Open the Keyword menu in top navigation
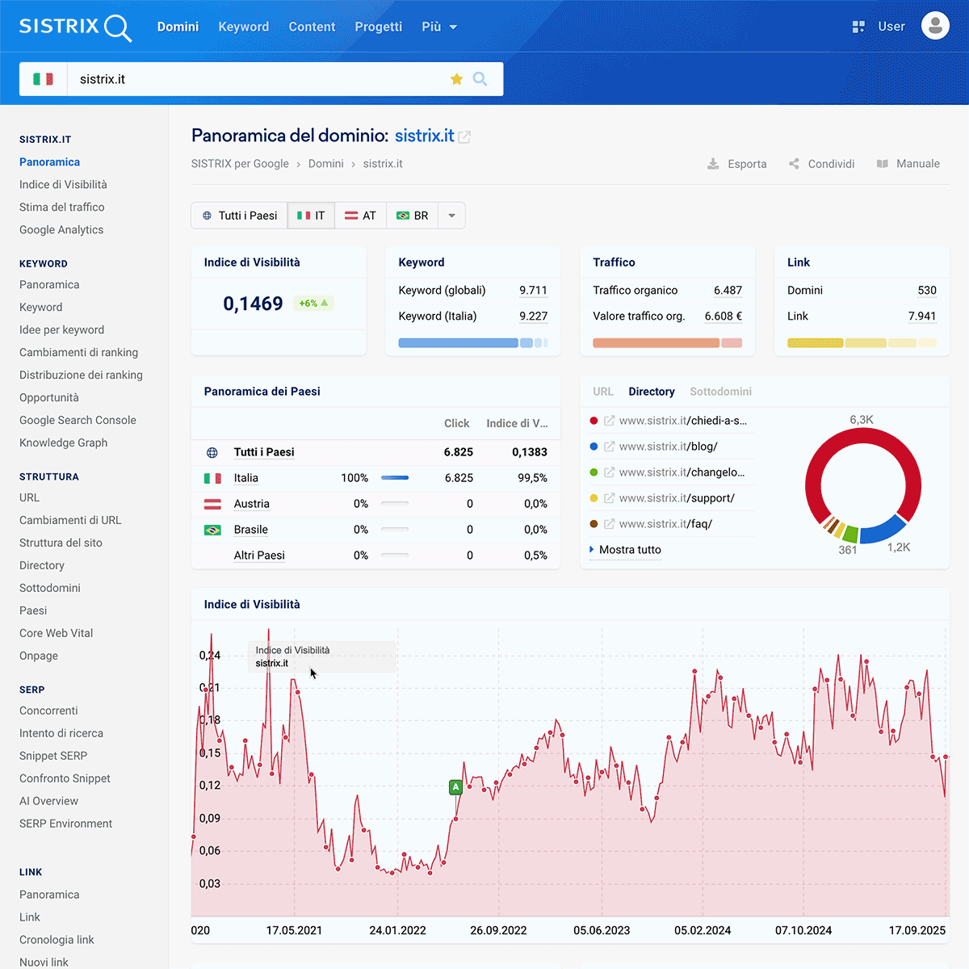The width and height of the screenshot is (969, 969). (243, 27)
